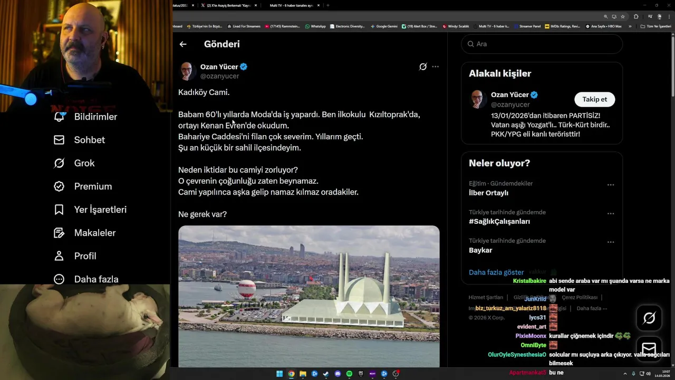Click the Grok explain icon on the post
675x380 pixels.
[423, 66]
